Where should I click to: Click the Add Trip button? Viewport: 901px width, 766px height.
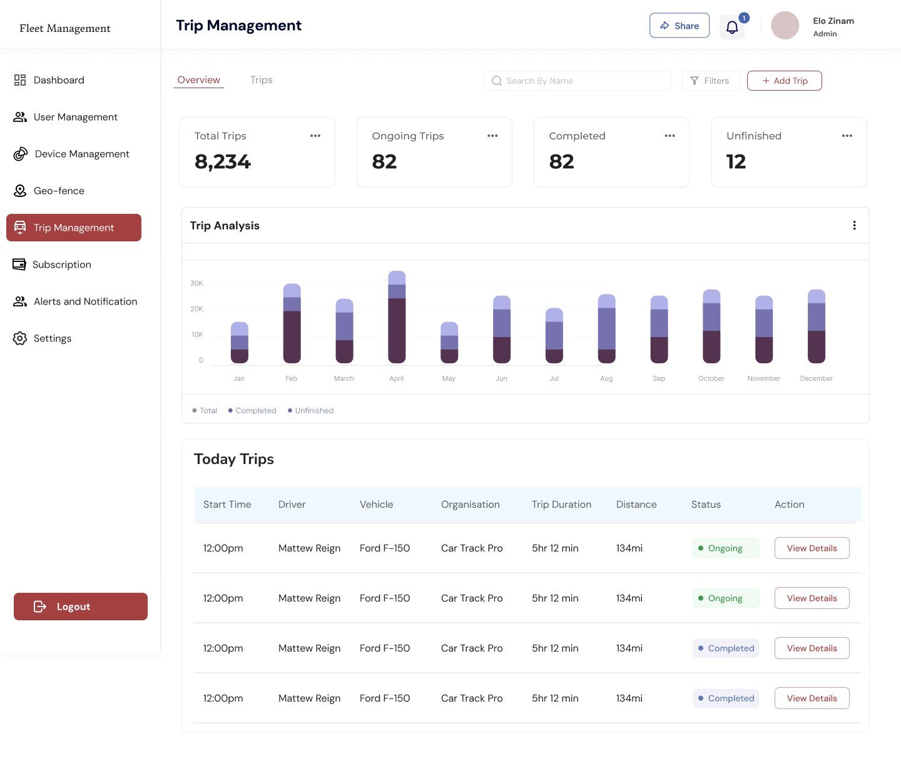pos(784,81)
